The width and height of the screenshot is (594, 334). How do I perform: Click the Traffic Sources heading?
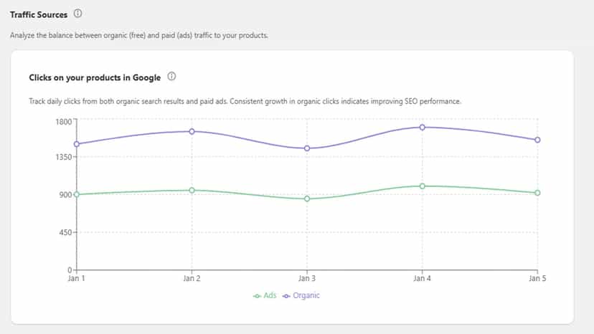[39, 15]
